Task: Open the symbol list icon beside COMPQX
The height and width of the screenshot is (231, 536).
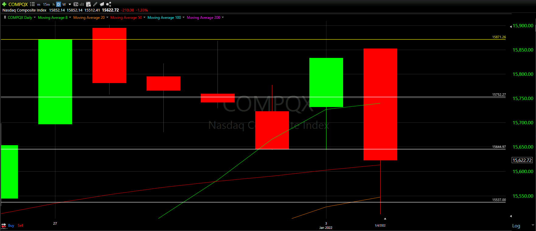Action: tap(32, 4)
